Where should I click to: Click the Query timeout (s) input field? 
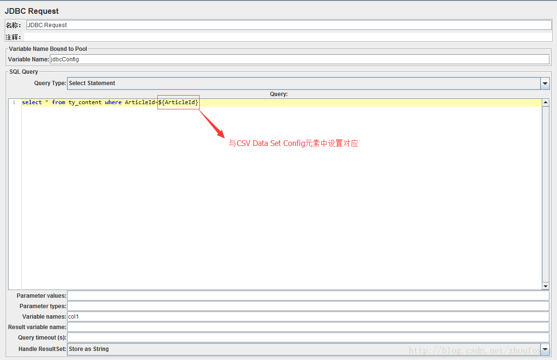[308, 338]
